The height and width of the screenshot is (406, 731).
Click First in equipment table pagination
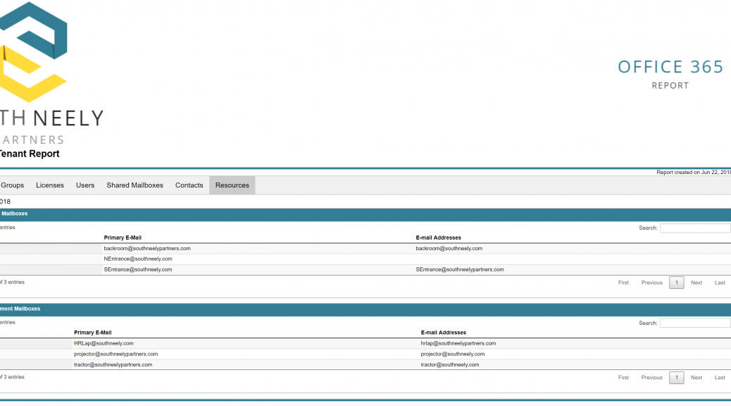pyautogui.click(x=623, y=378)
